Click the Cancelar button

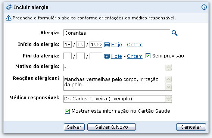pos(191,127)
